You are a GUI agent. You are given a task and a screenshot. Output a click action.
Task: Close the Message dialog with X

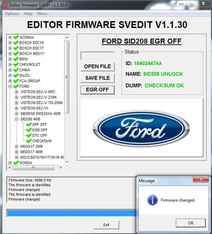click(x=201, y=179)
